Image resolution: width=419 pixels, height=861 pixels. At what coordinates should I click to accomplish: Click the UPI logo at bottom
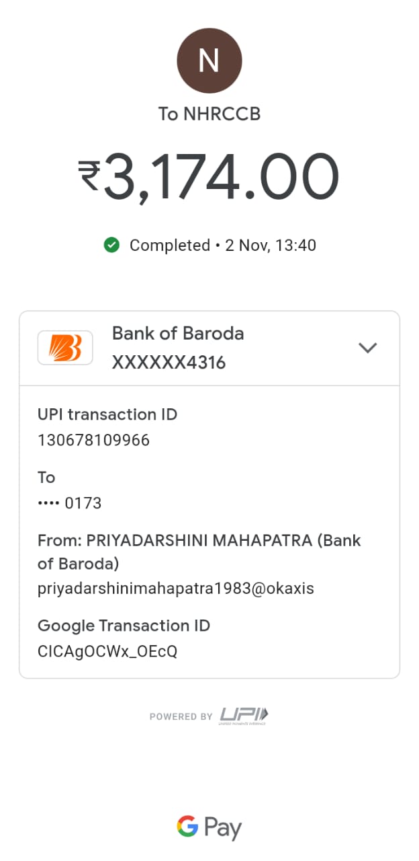(x=244, y=716)
